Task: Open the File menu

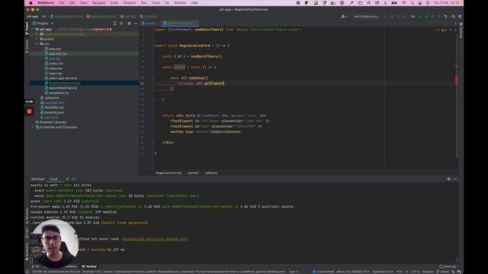Action: pyautogui.click(x=61, y=3)
